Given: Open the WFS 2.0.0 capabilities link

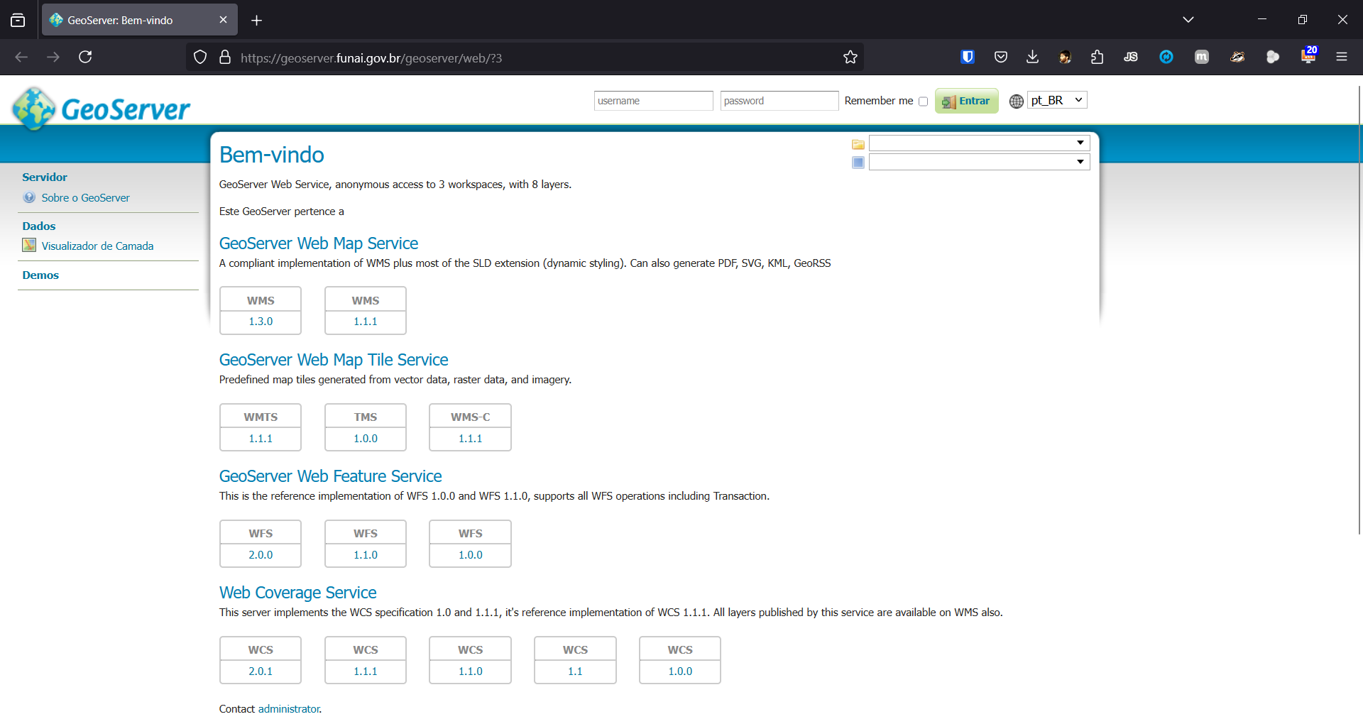Looking at the screenshot, I should coord(261,555).
